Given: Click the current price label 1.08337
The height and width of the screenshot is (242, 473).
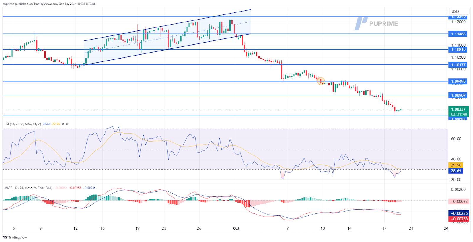Looking at the screenshot, I should point(458,109).
